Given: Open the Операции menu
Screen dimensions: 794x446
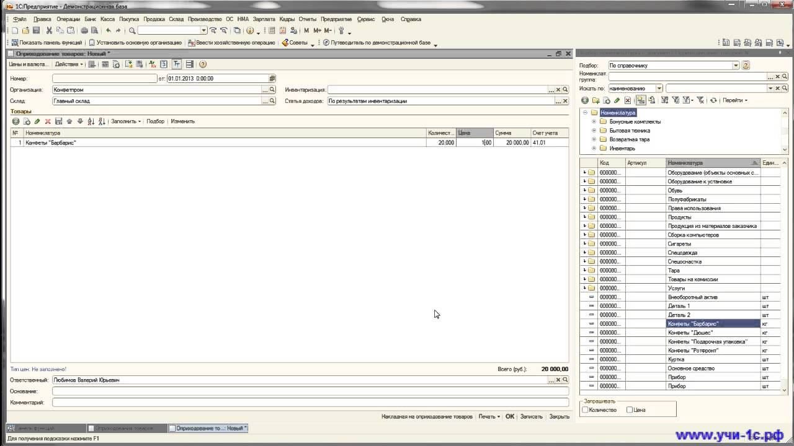Looking at the screenshot, I should (x=68, y=19).
